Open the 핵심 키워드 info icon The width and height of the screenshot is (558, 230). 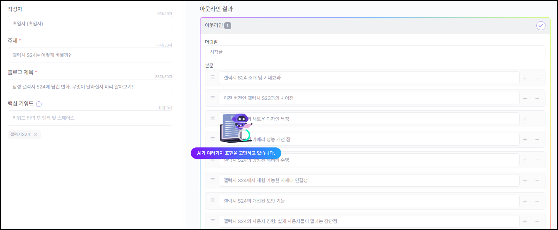pos(39,104)
